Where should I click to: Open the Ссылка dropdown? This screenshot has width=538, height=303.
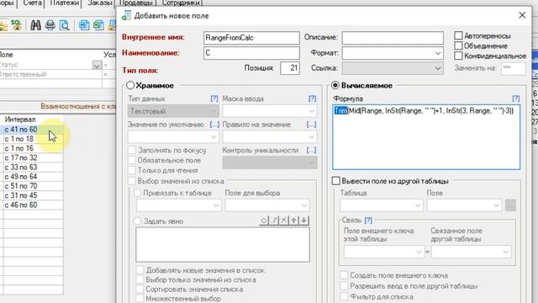[x=438, y=68]
